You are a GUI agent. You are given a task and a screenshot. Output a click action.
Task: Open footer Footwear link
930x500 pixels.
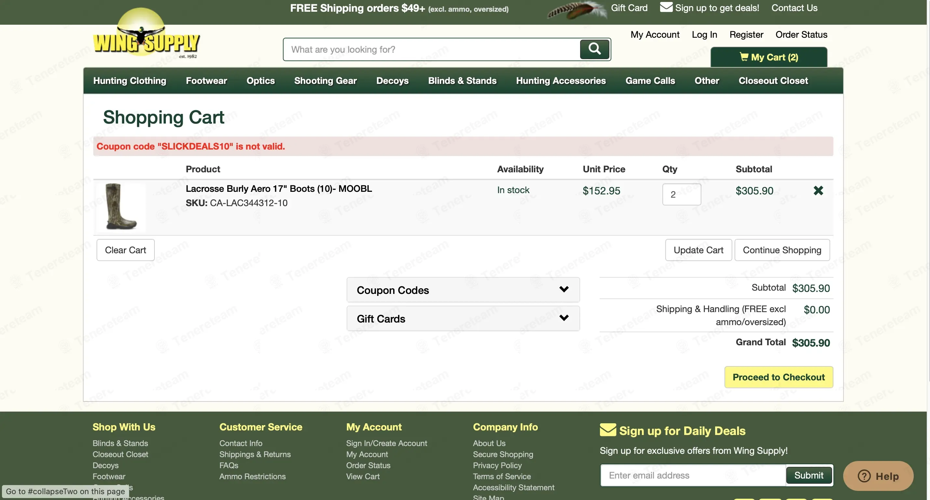pyautogui.click(x=109, y=476)
